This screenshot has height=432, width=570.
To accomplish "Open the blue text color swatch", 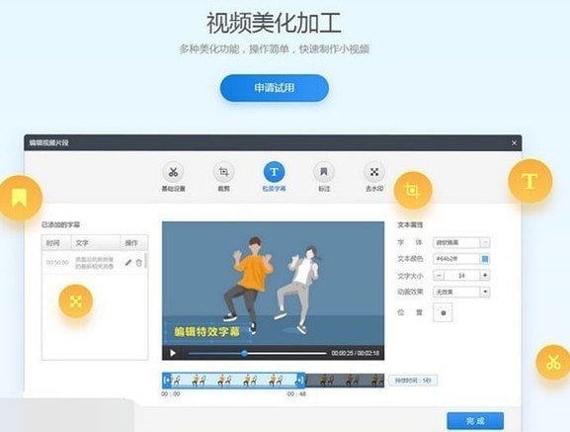I will [485, 259].
